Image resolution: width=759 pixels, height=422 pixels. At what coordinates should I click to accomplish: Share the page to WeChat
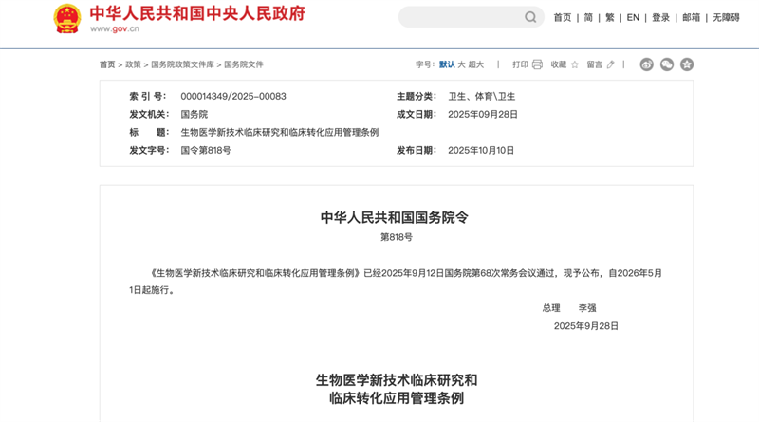pyautogui.click(x=667, y=64)
